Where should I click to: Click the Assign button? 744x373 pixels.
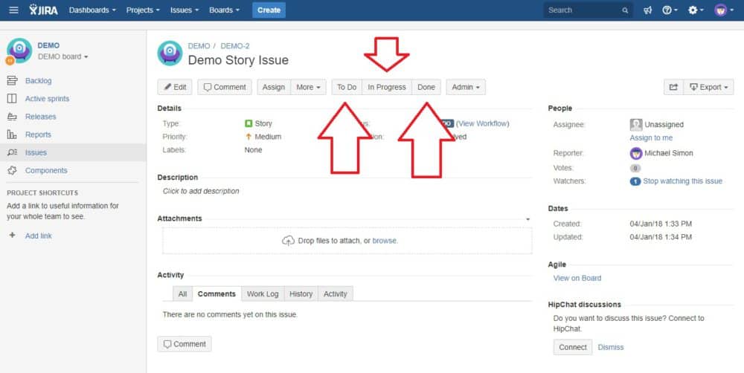[274, 87]
